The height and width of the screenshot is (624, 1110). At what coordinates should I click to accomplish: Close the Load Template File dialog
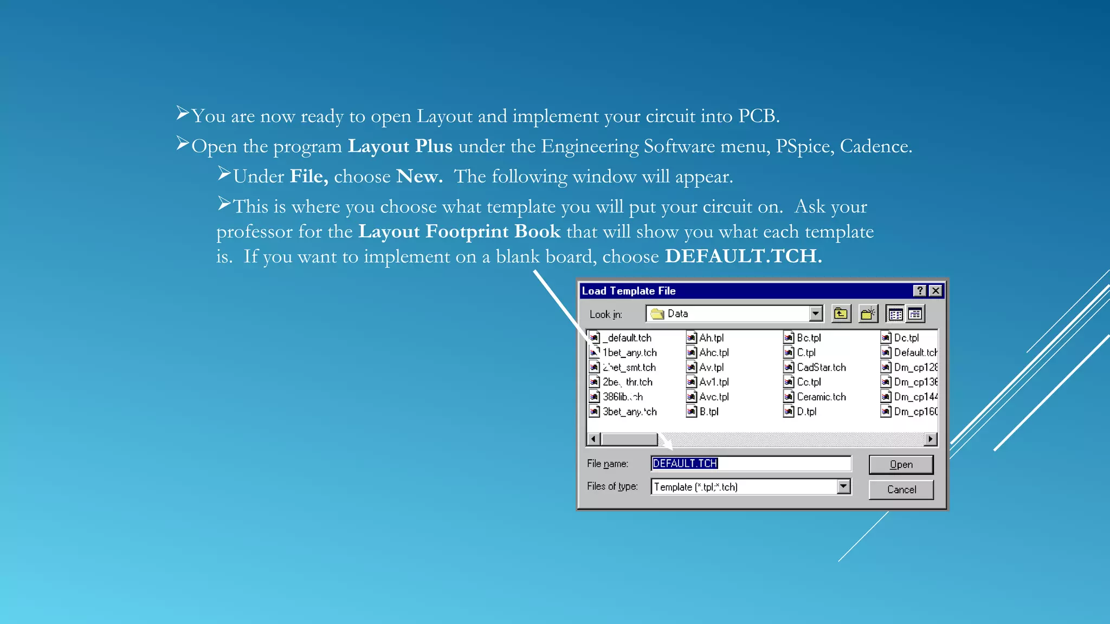935,291
